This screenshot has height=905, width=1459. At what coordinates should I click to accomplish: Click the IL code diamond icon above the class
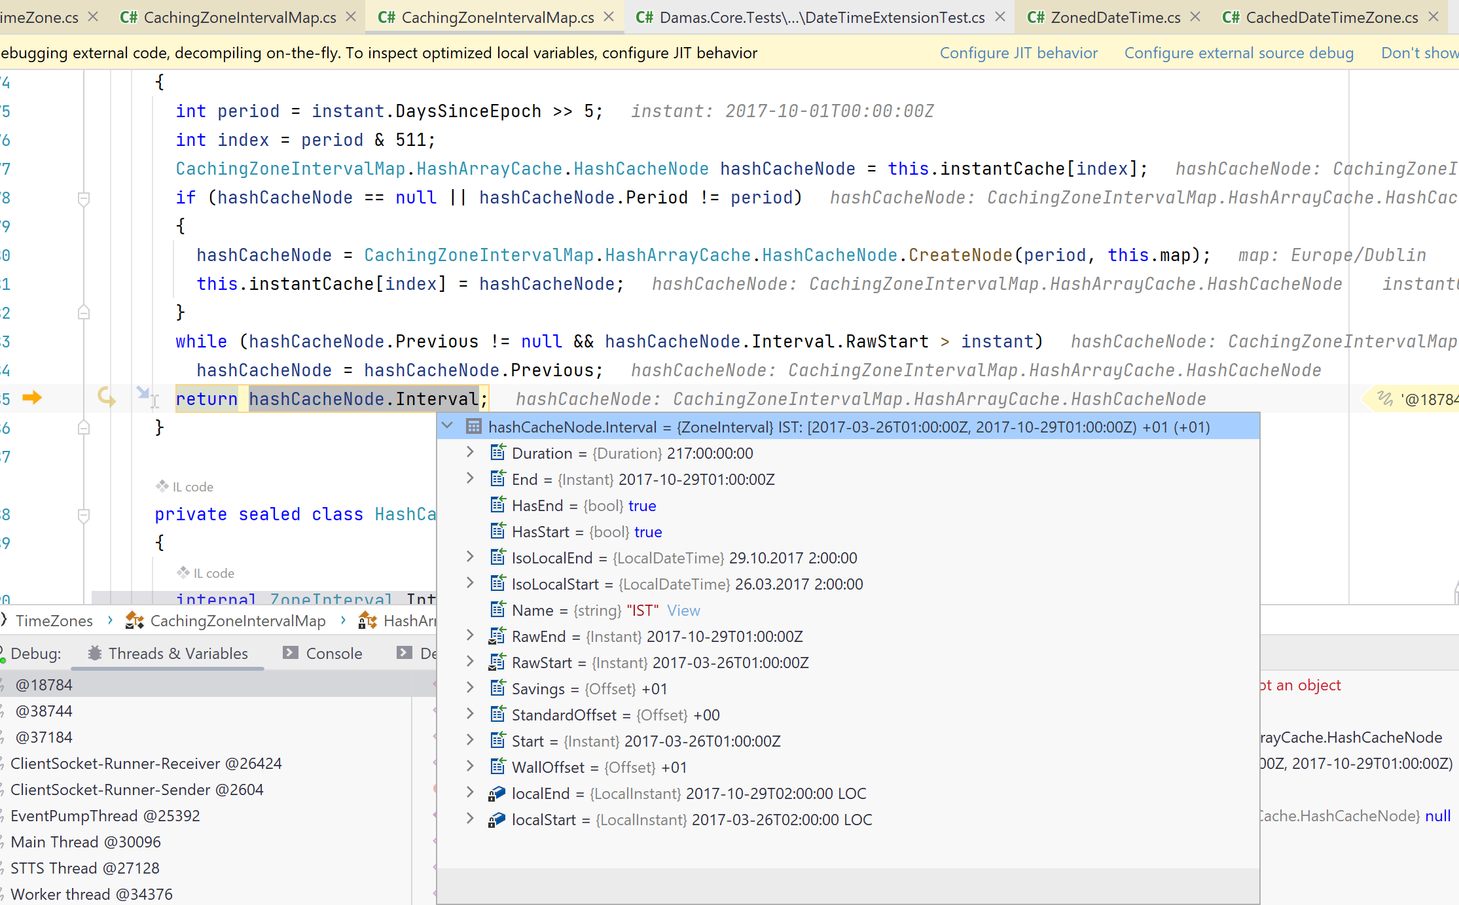pyautogui.click(x=162, y=486)
